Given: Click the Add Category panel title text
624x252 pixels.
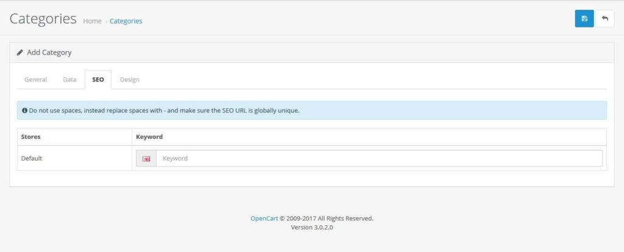Looking at the screenshot, I should pyautogui.click(x=49, y=53).
